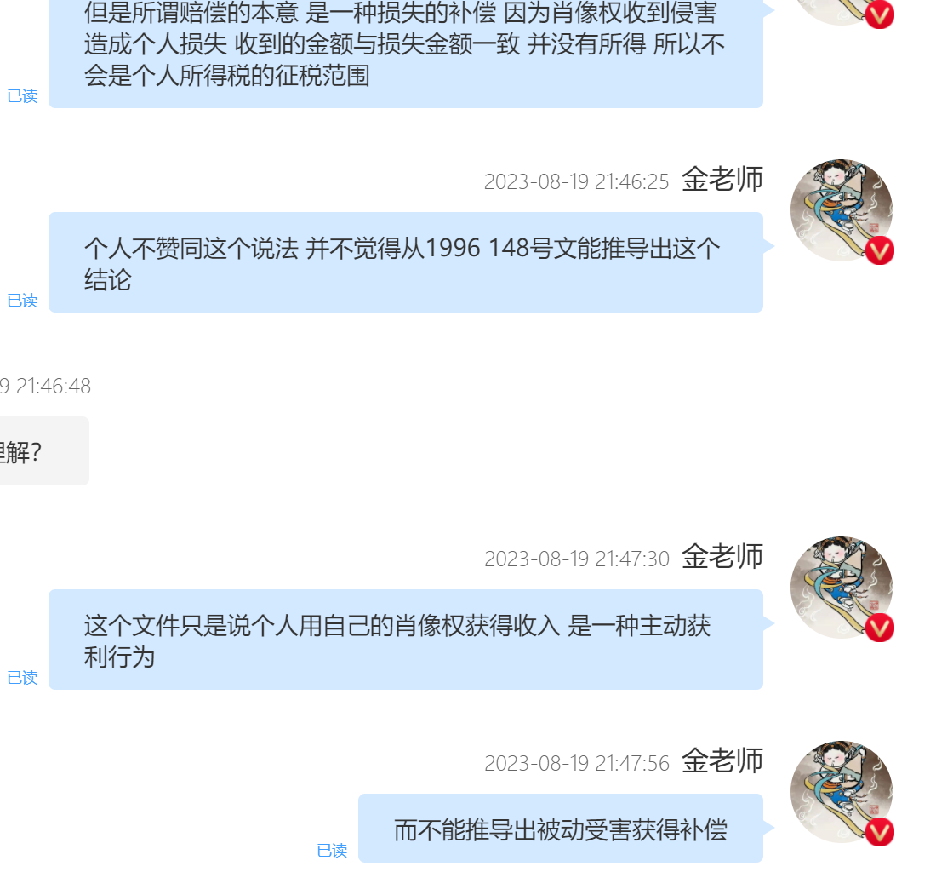Screen dimensions: 936x872
Task: Select top bubble about 赔偿的本意
Action: coord(406,54)
